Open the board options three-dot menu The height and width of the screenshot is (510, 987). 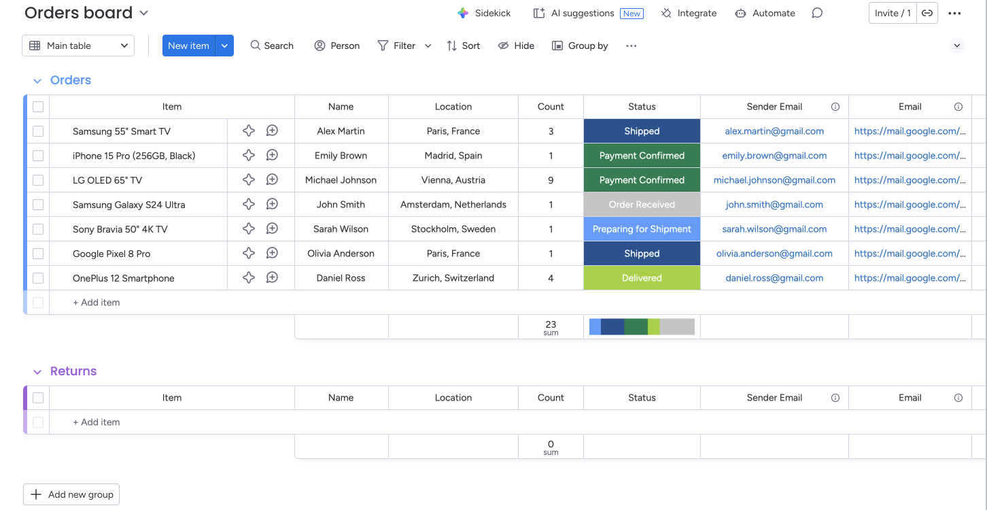pyautogui.click(x=954, y=13)
